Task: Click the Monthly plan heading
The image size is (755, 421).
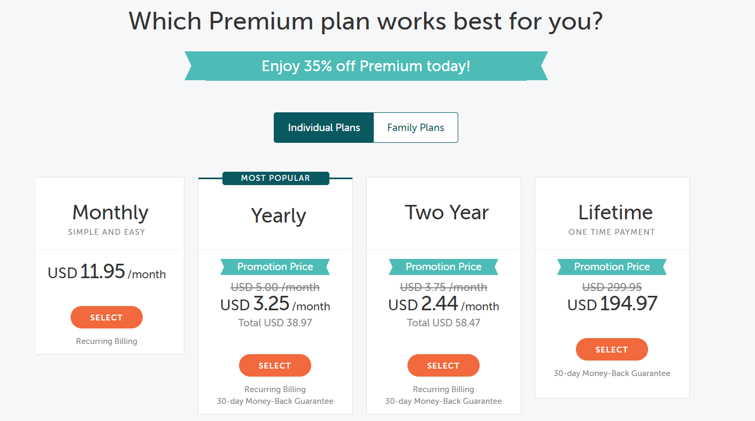Action: [110, 213]
